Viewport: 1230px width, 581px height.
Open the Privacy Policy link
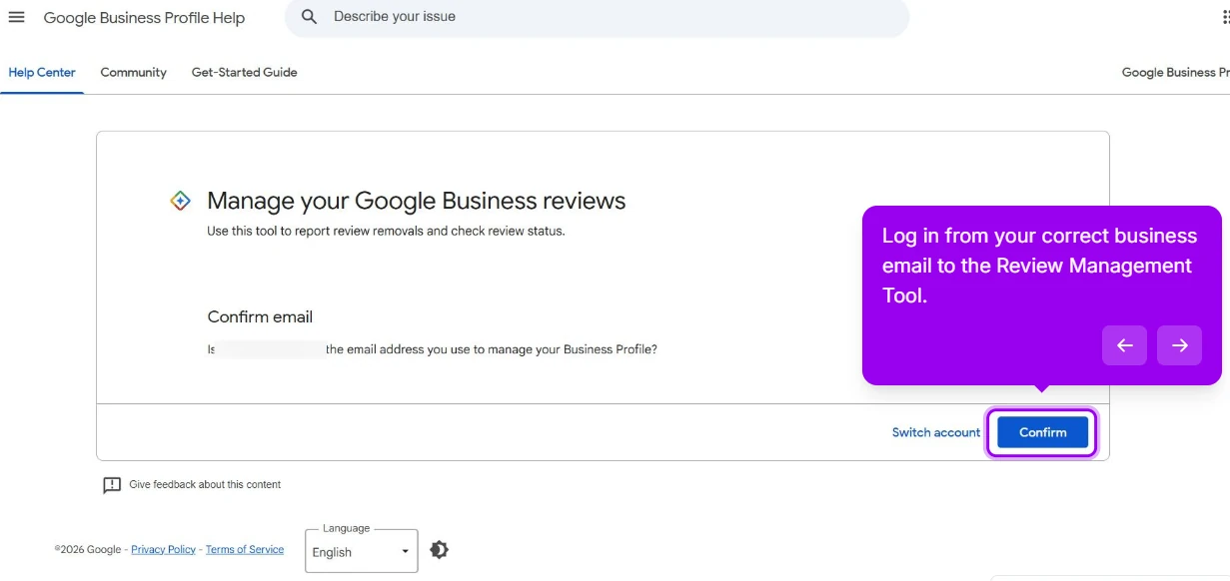coord(163,550)
